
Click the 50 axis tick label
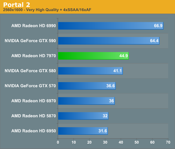(x=136, y=142)
